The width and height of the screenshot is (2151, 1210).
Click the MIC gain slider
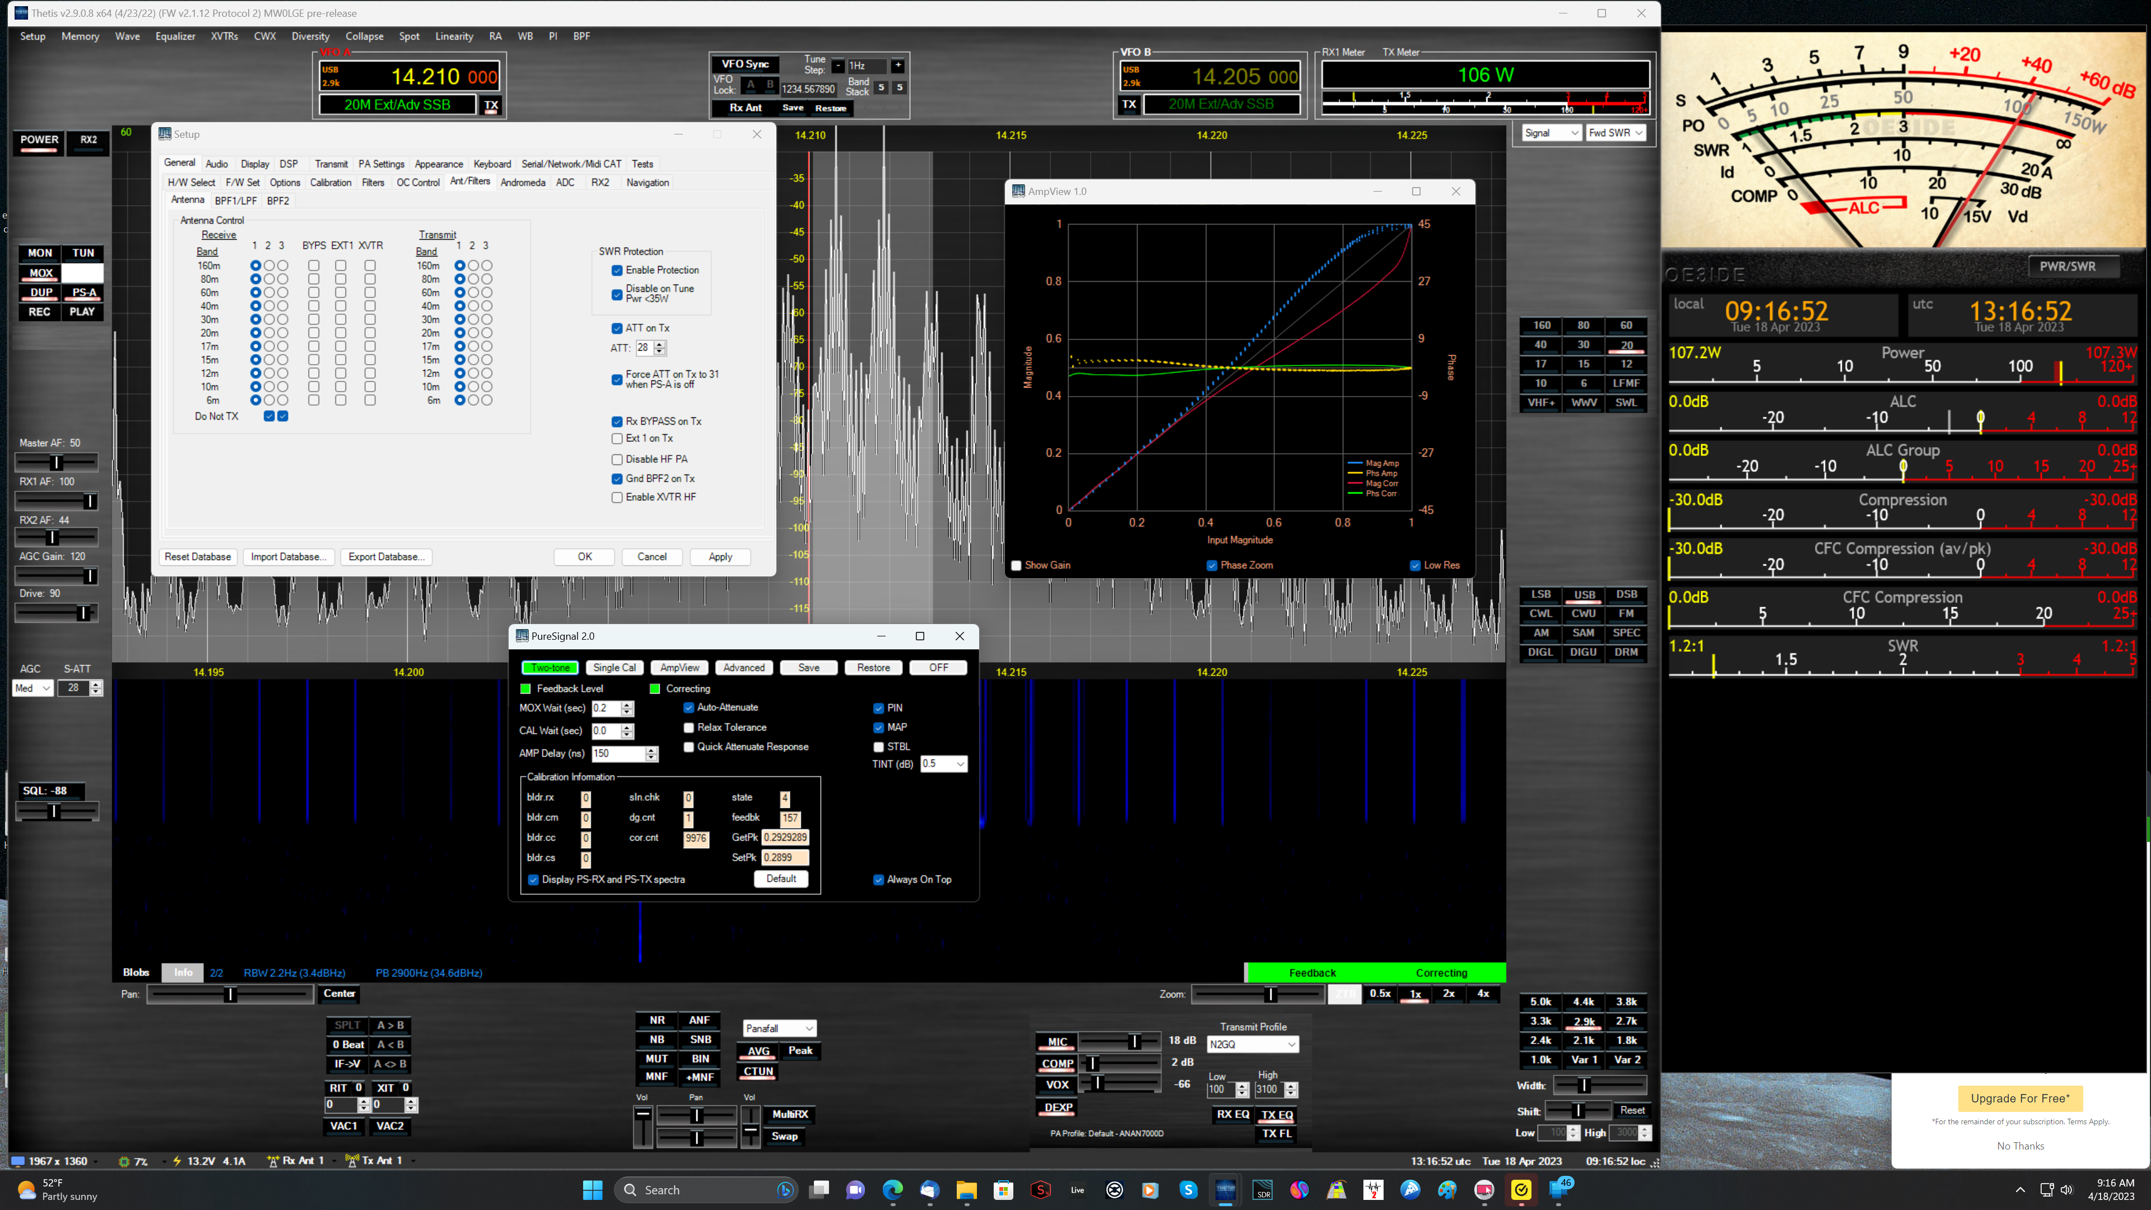tap(1119, 1042)
